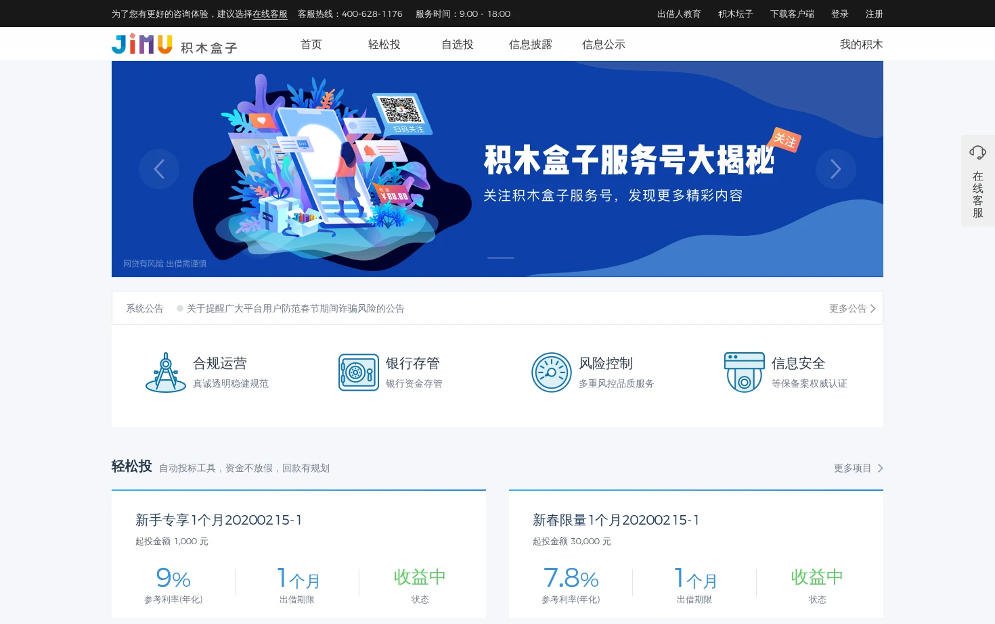The image size is (995, 624).
Task: Click the 轻松投 section heading
Action: (132, 466)
